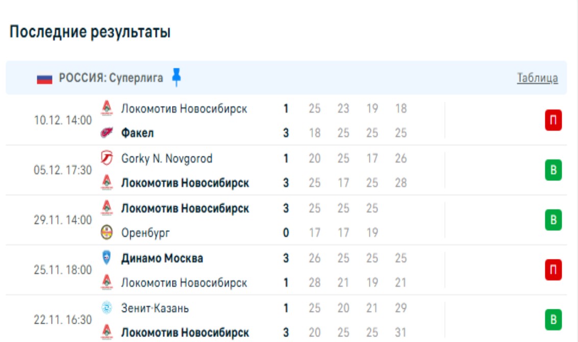Click the green win badge for 22.11 match

click(553, 320)
